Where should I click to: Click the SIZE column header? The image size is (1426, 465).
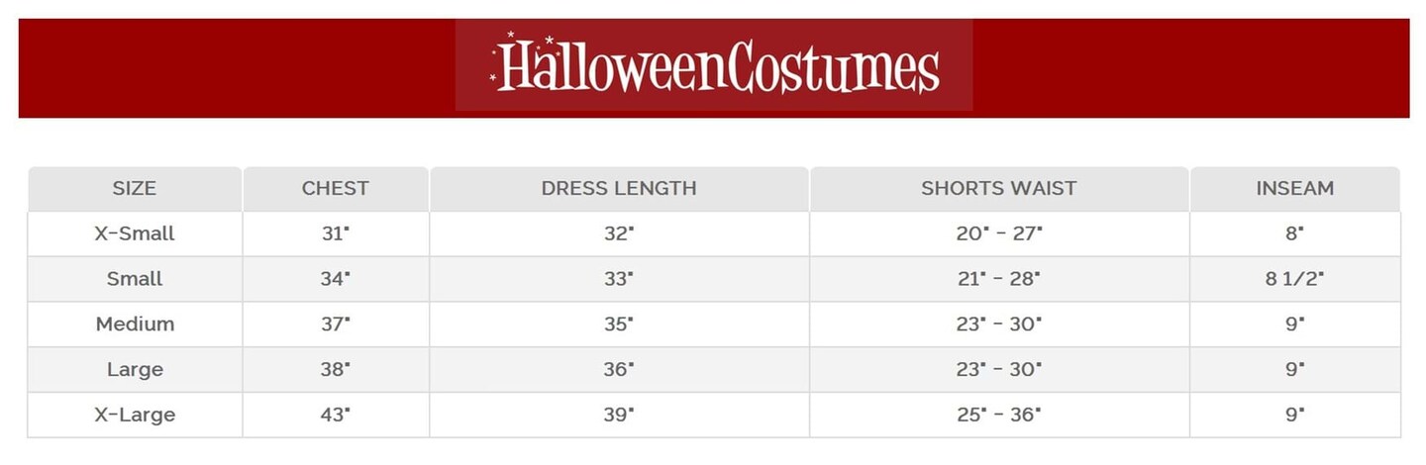pyautogui.click(x=135, y=188)
